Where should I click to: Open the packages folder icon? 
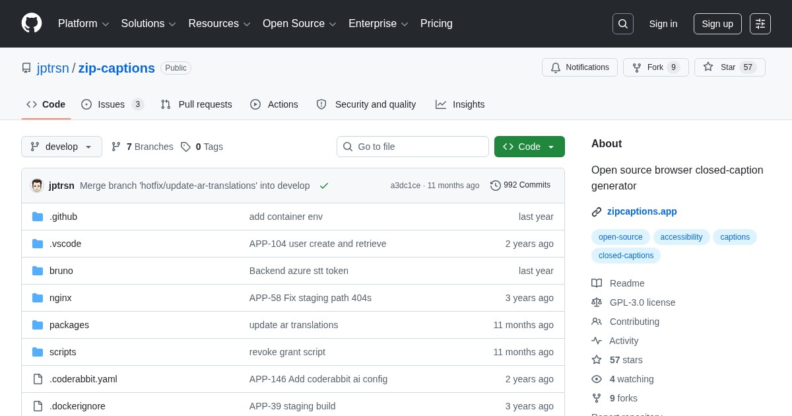pyautogui.click(x=38, y=325)
